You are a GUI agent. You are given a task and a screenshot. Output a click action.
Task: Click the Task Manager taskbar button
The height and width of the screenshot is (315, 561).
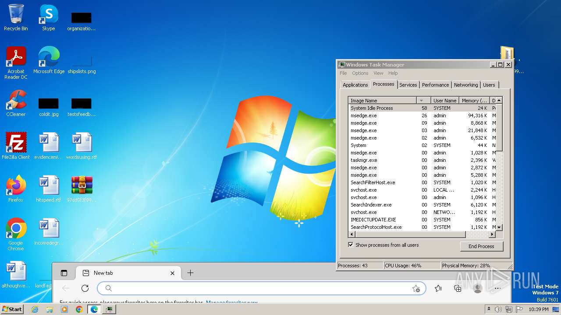click(109, 309)
